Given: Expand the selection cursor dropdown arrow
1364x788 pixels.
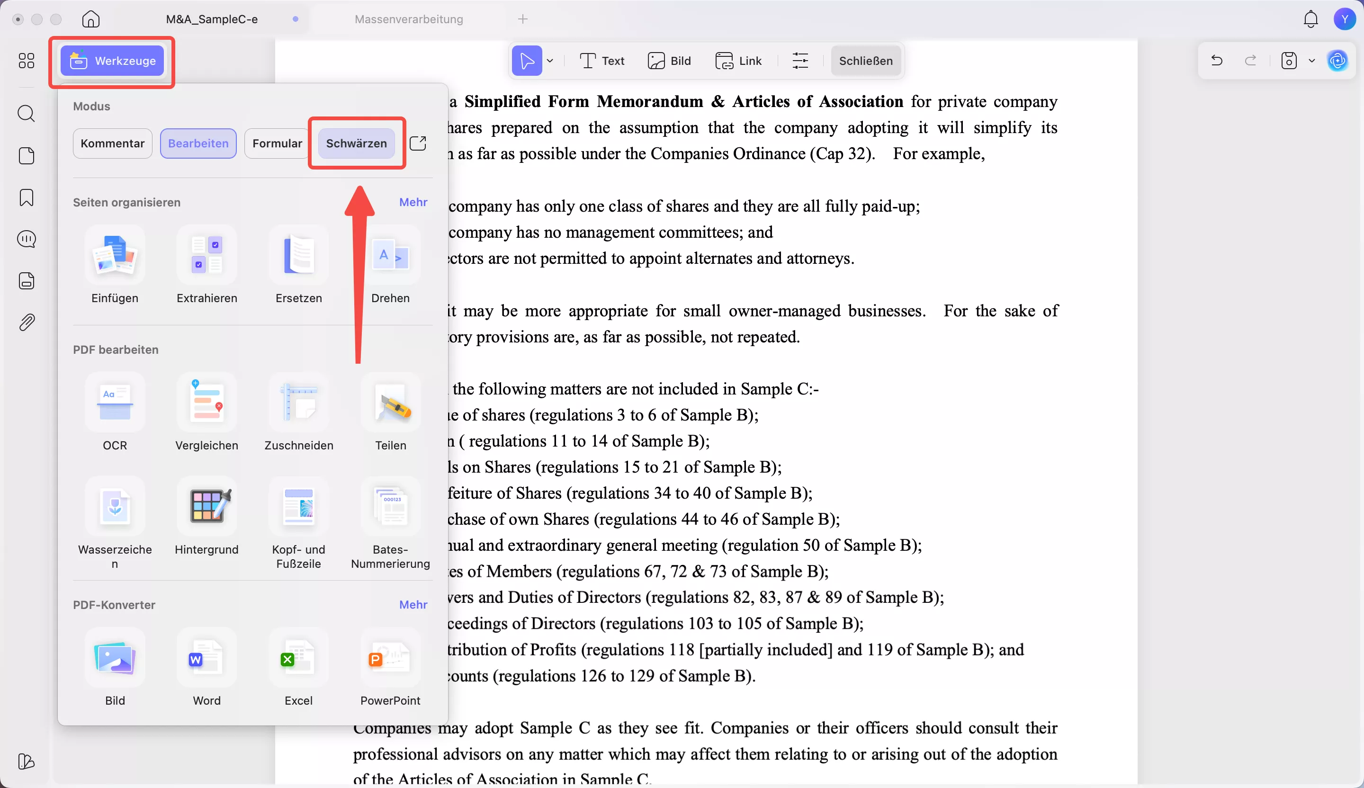Looking at the screenshot, I should (550, 61).
